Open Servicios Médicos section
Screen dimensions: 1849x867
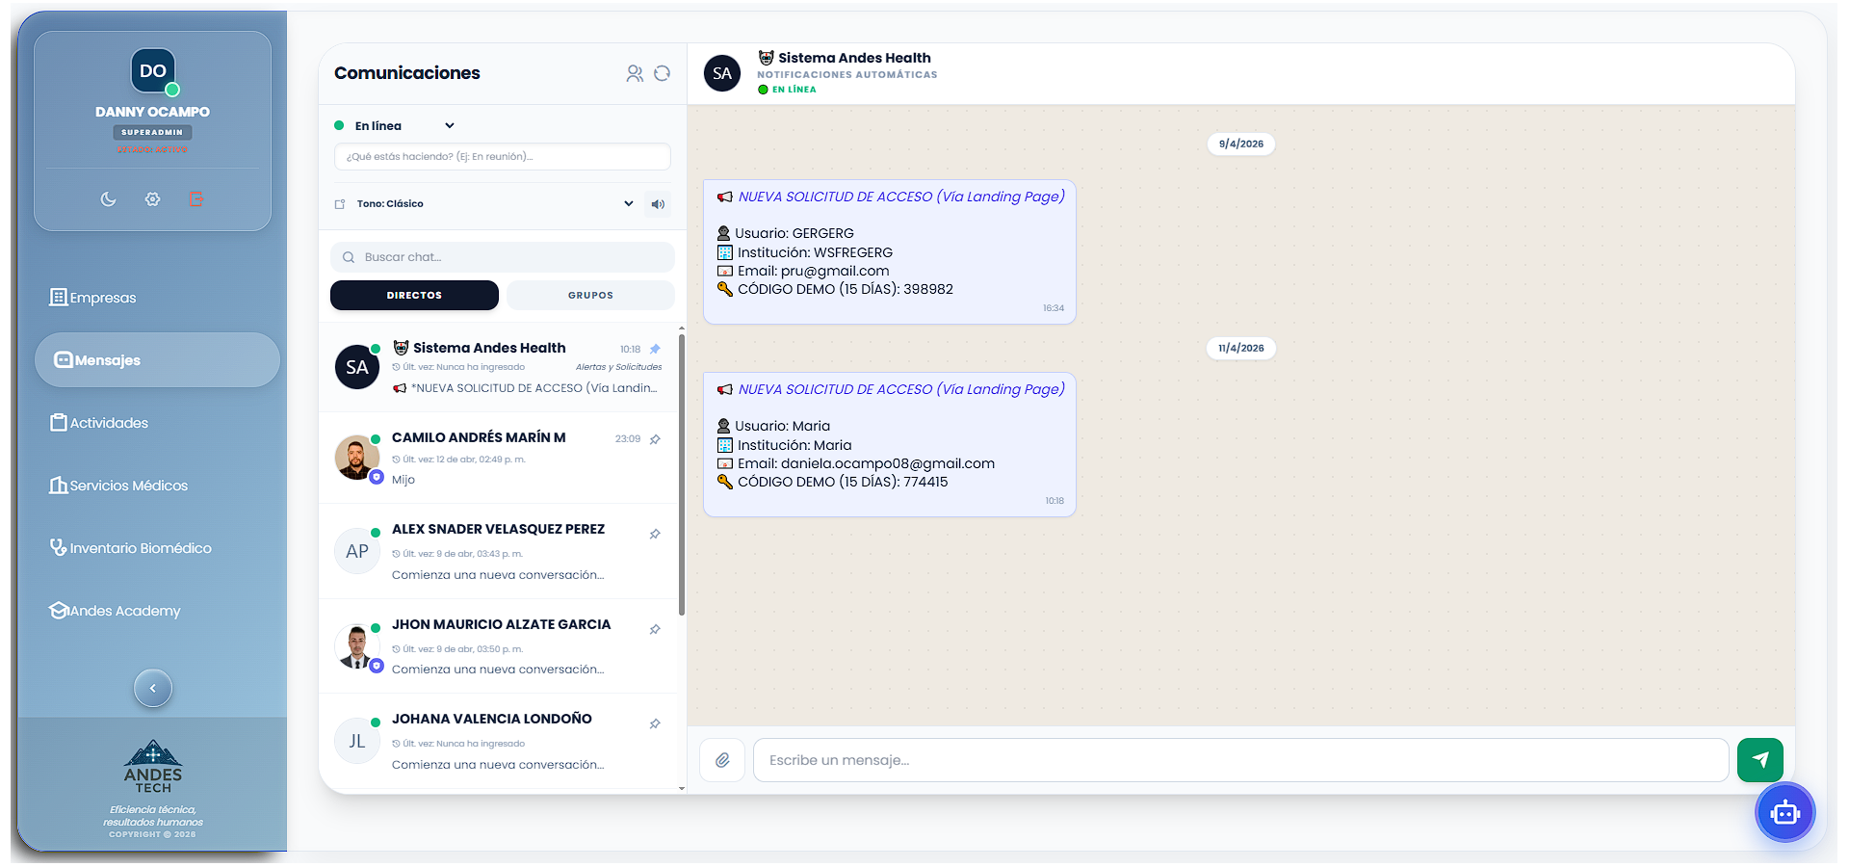click(x=157, y=486)
